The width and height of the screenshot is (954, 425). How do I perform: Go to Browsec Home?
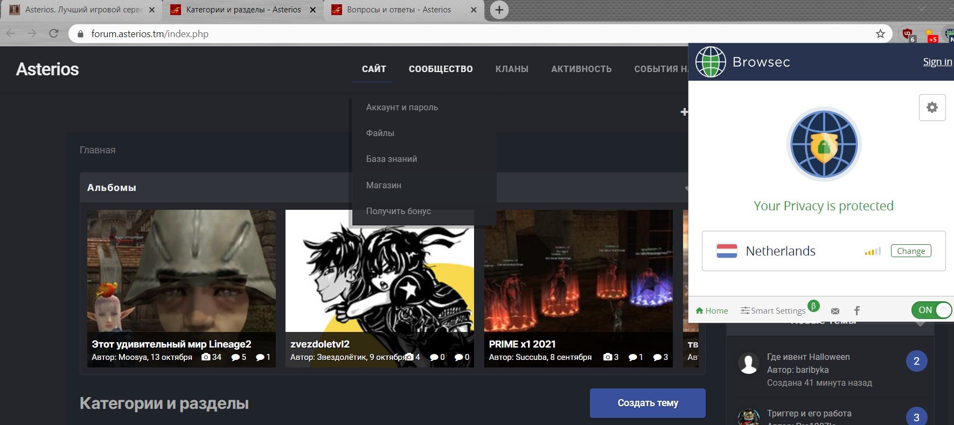point(712,310)
